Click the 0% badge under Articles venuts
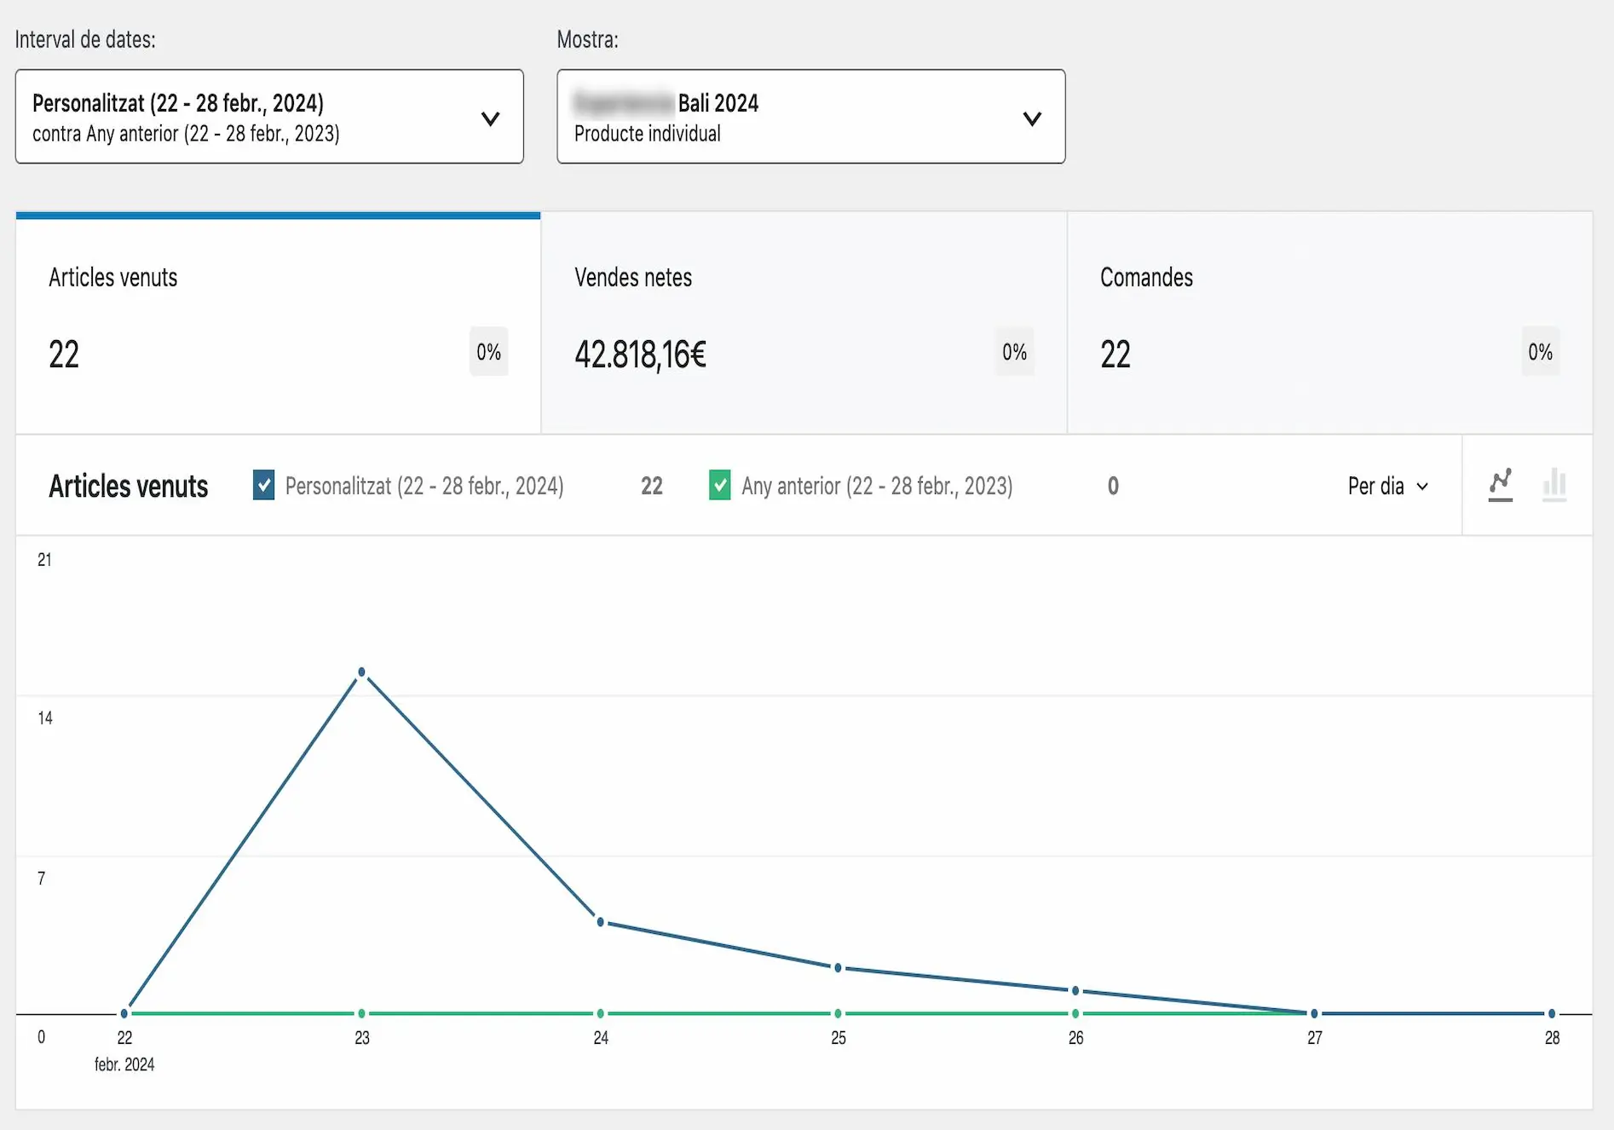1614x1130 pixels. click(x=488, y=352)
